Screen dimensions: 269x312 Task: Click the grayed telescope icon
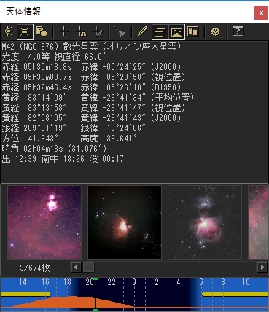(120, 32)
